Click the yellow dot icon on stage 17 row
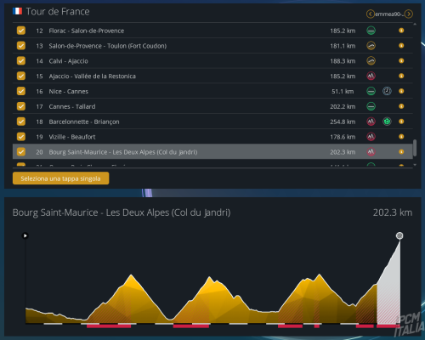This screenshot has width=425, height=340. [401, 106]
